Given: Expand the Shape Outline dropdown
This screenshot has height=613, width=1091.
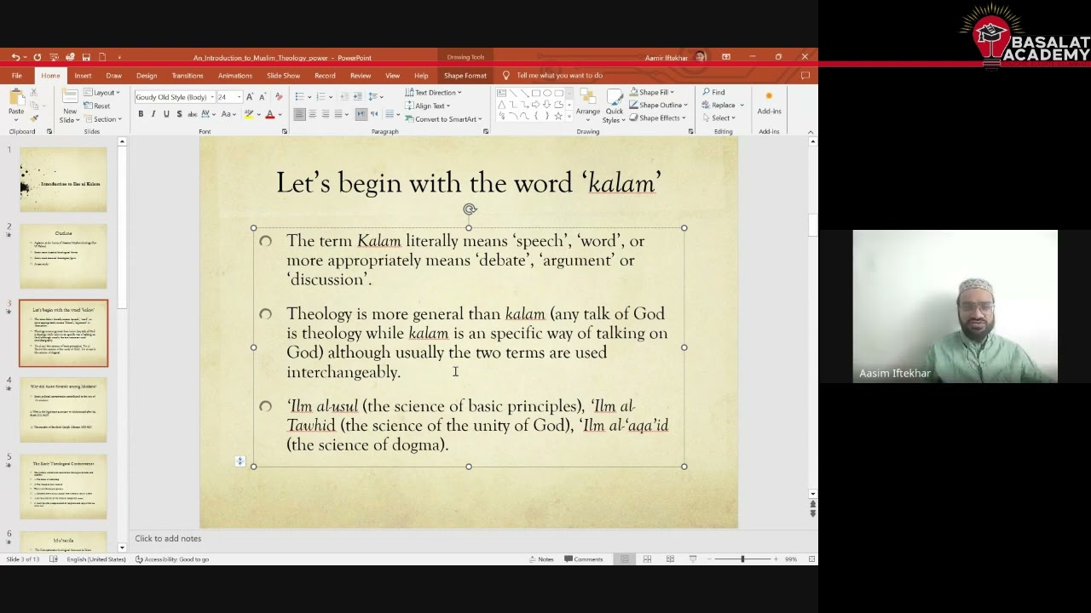Looking at the screenshot, I should pyautogui.click(x=658, y=105).
